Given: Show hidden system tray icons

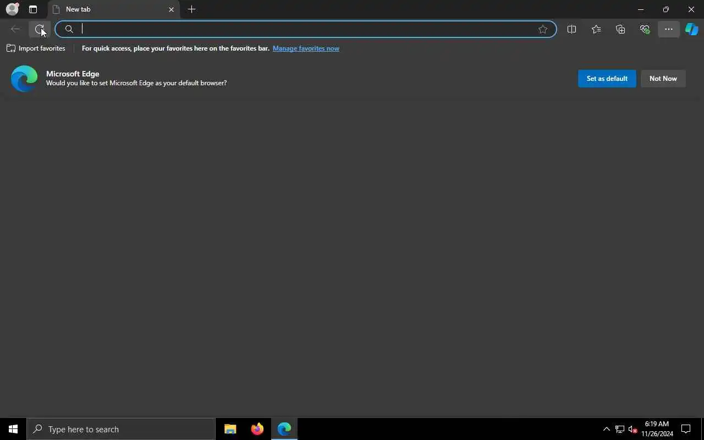Looking at the screenshot, I should [x=606, y=429].
